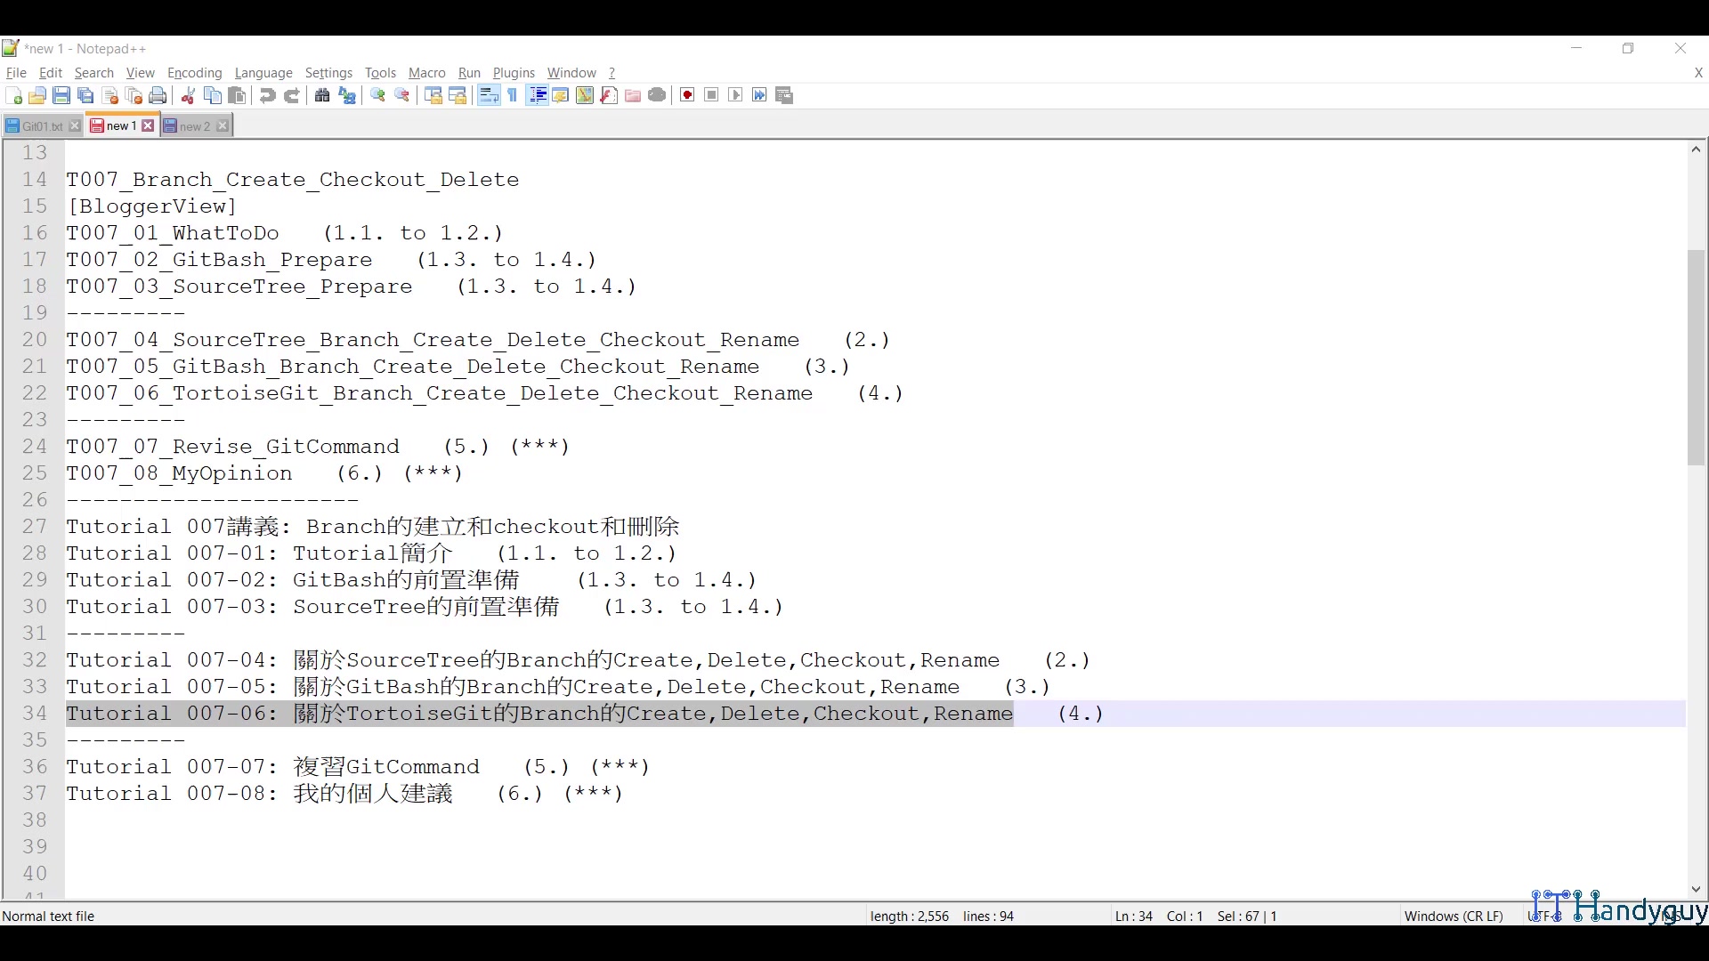Click the Windows (CR LF) status indicator
1709x961 pixels.
[x=1454, y=916]
